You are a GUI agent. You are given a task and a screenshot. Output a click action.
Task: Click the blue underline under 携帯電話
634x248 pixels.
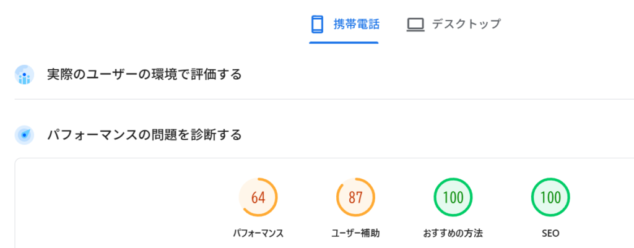344,43
